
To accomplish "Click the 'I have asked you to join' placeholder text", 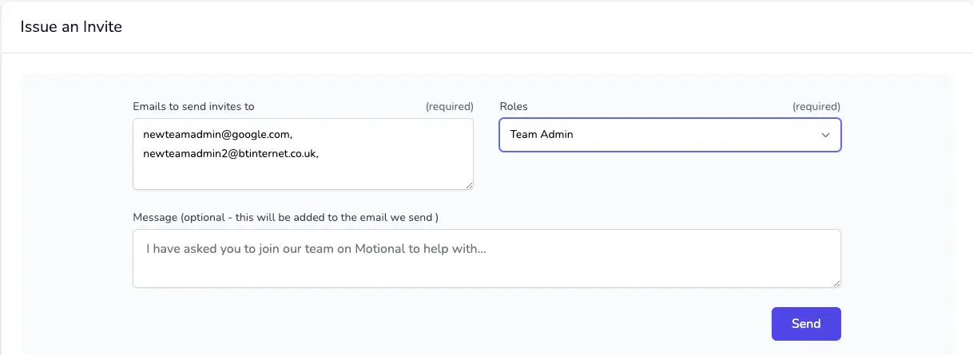I will [316, 249].
